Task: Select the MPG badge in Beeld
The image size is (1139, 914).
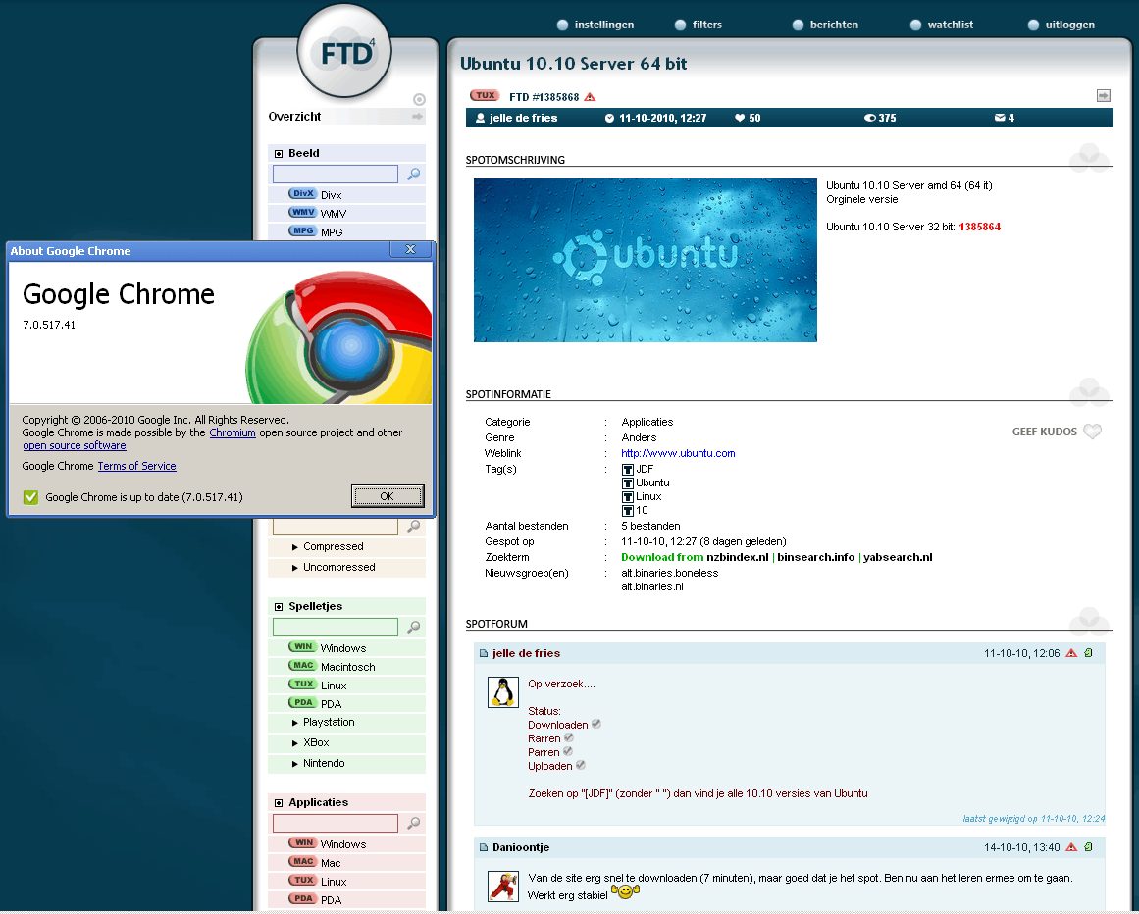Action: pyautogui.click(x=303, y=230)
